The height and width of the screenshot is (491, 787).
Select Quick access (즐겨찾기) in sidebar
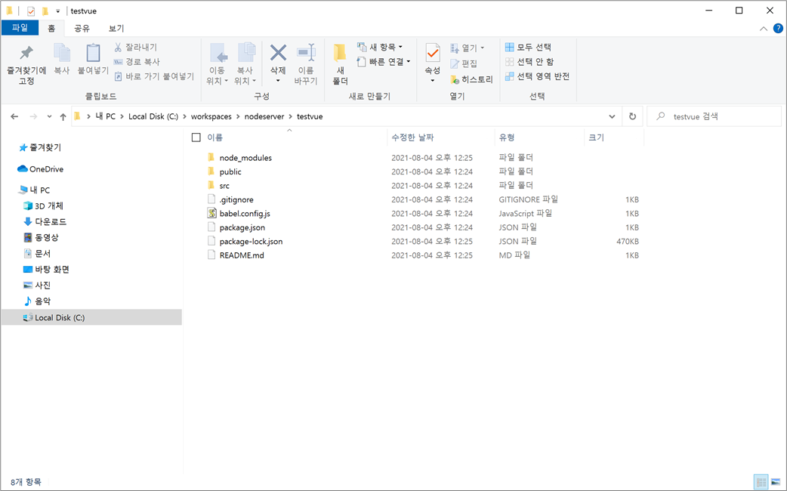click(x=40, y=147)
